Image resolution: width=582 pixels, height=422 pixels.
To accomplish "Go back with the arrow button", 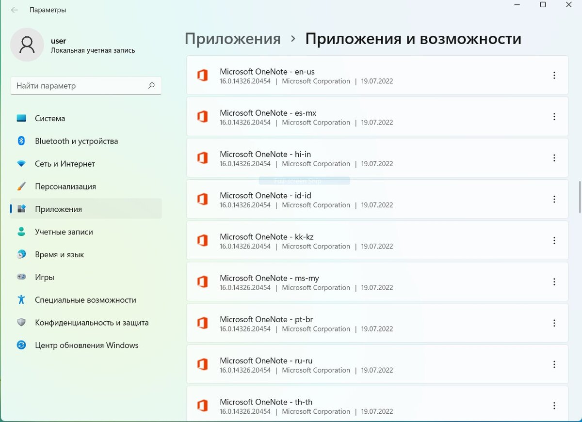I will coord(15,10).
